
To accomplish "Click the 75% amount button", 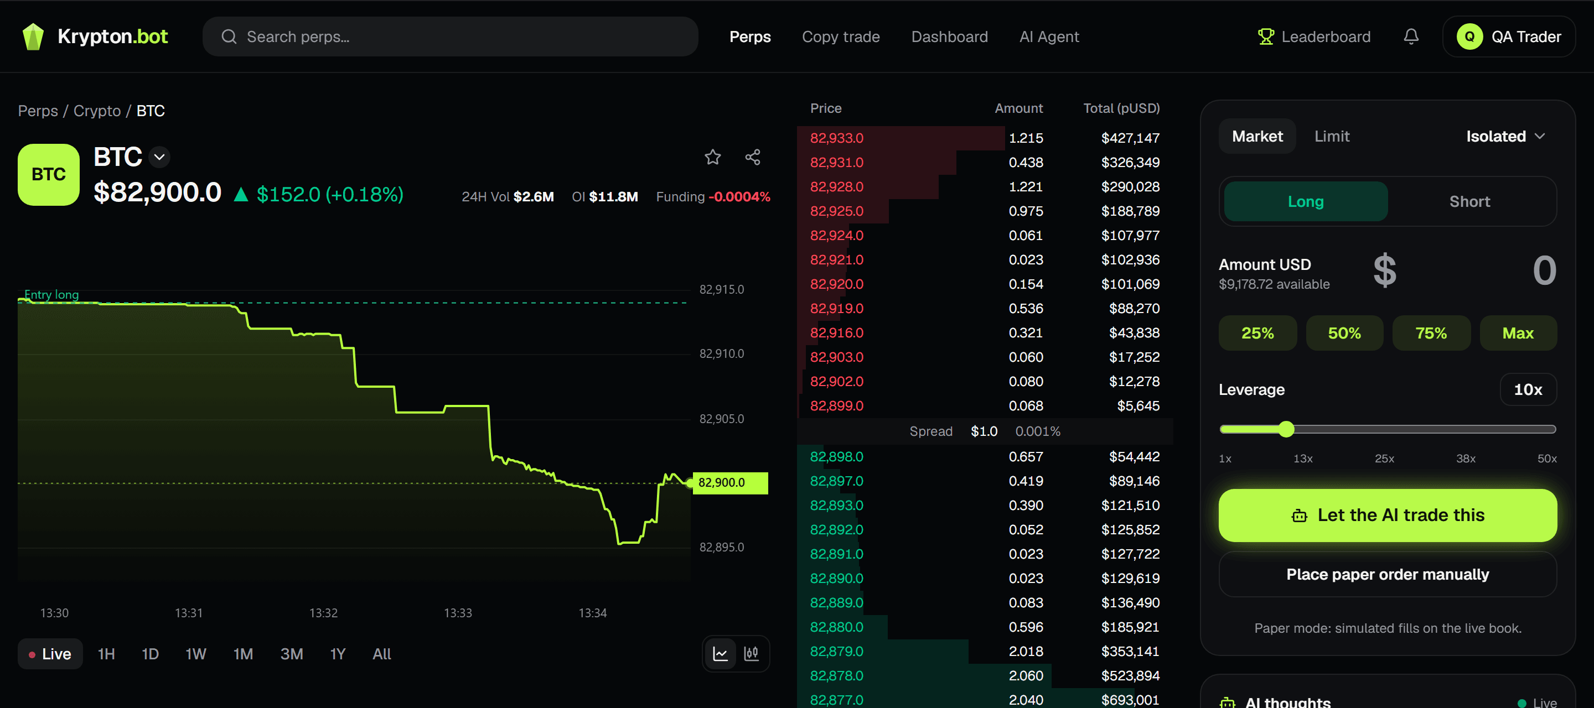I will [1431, 334].
